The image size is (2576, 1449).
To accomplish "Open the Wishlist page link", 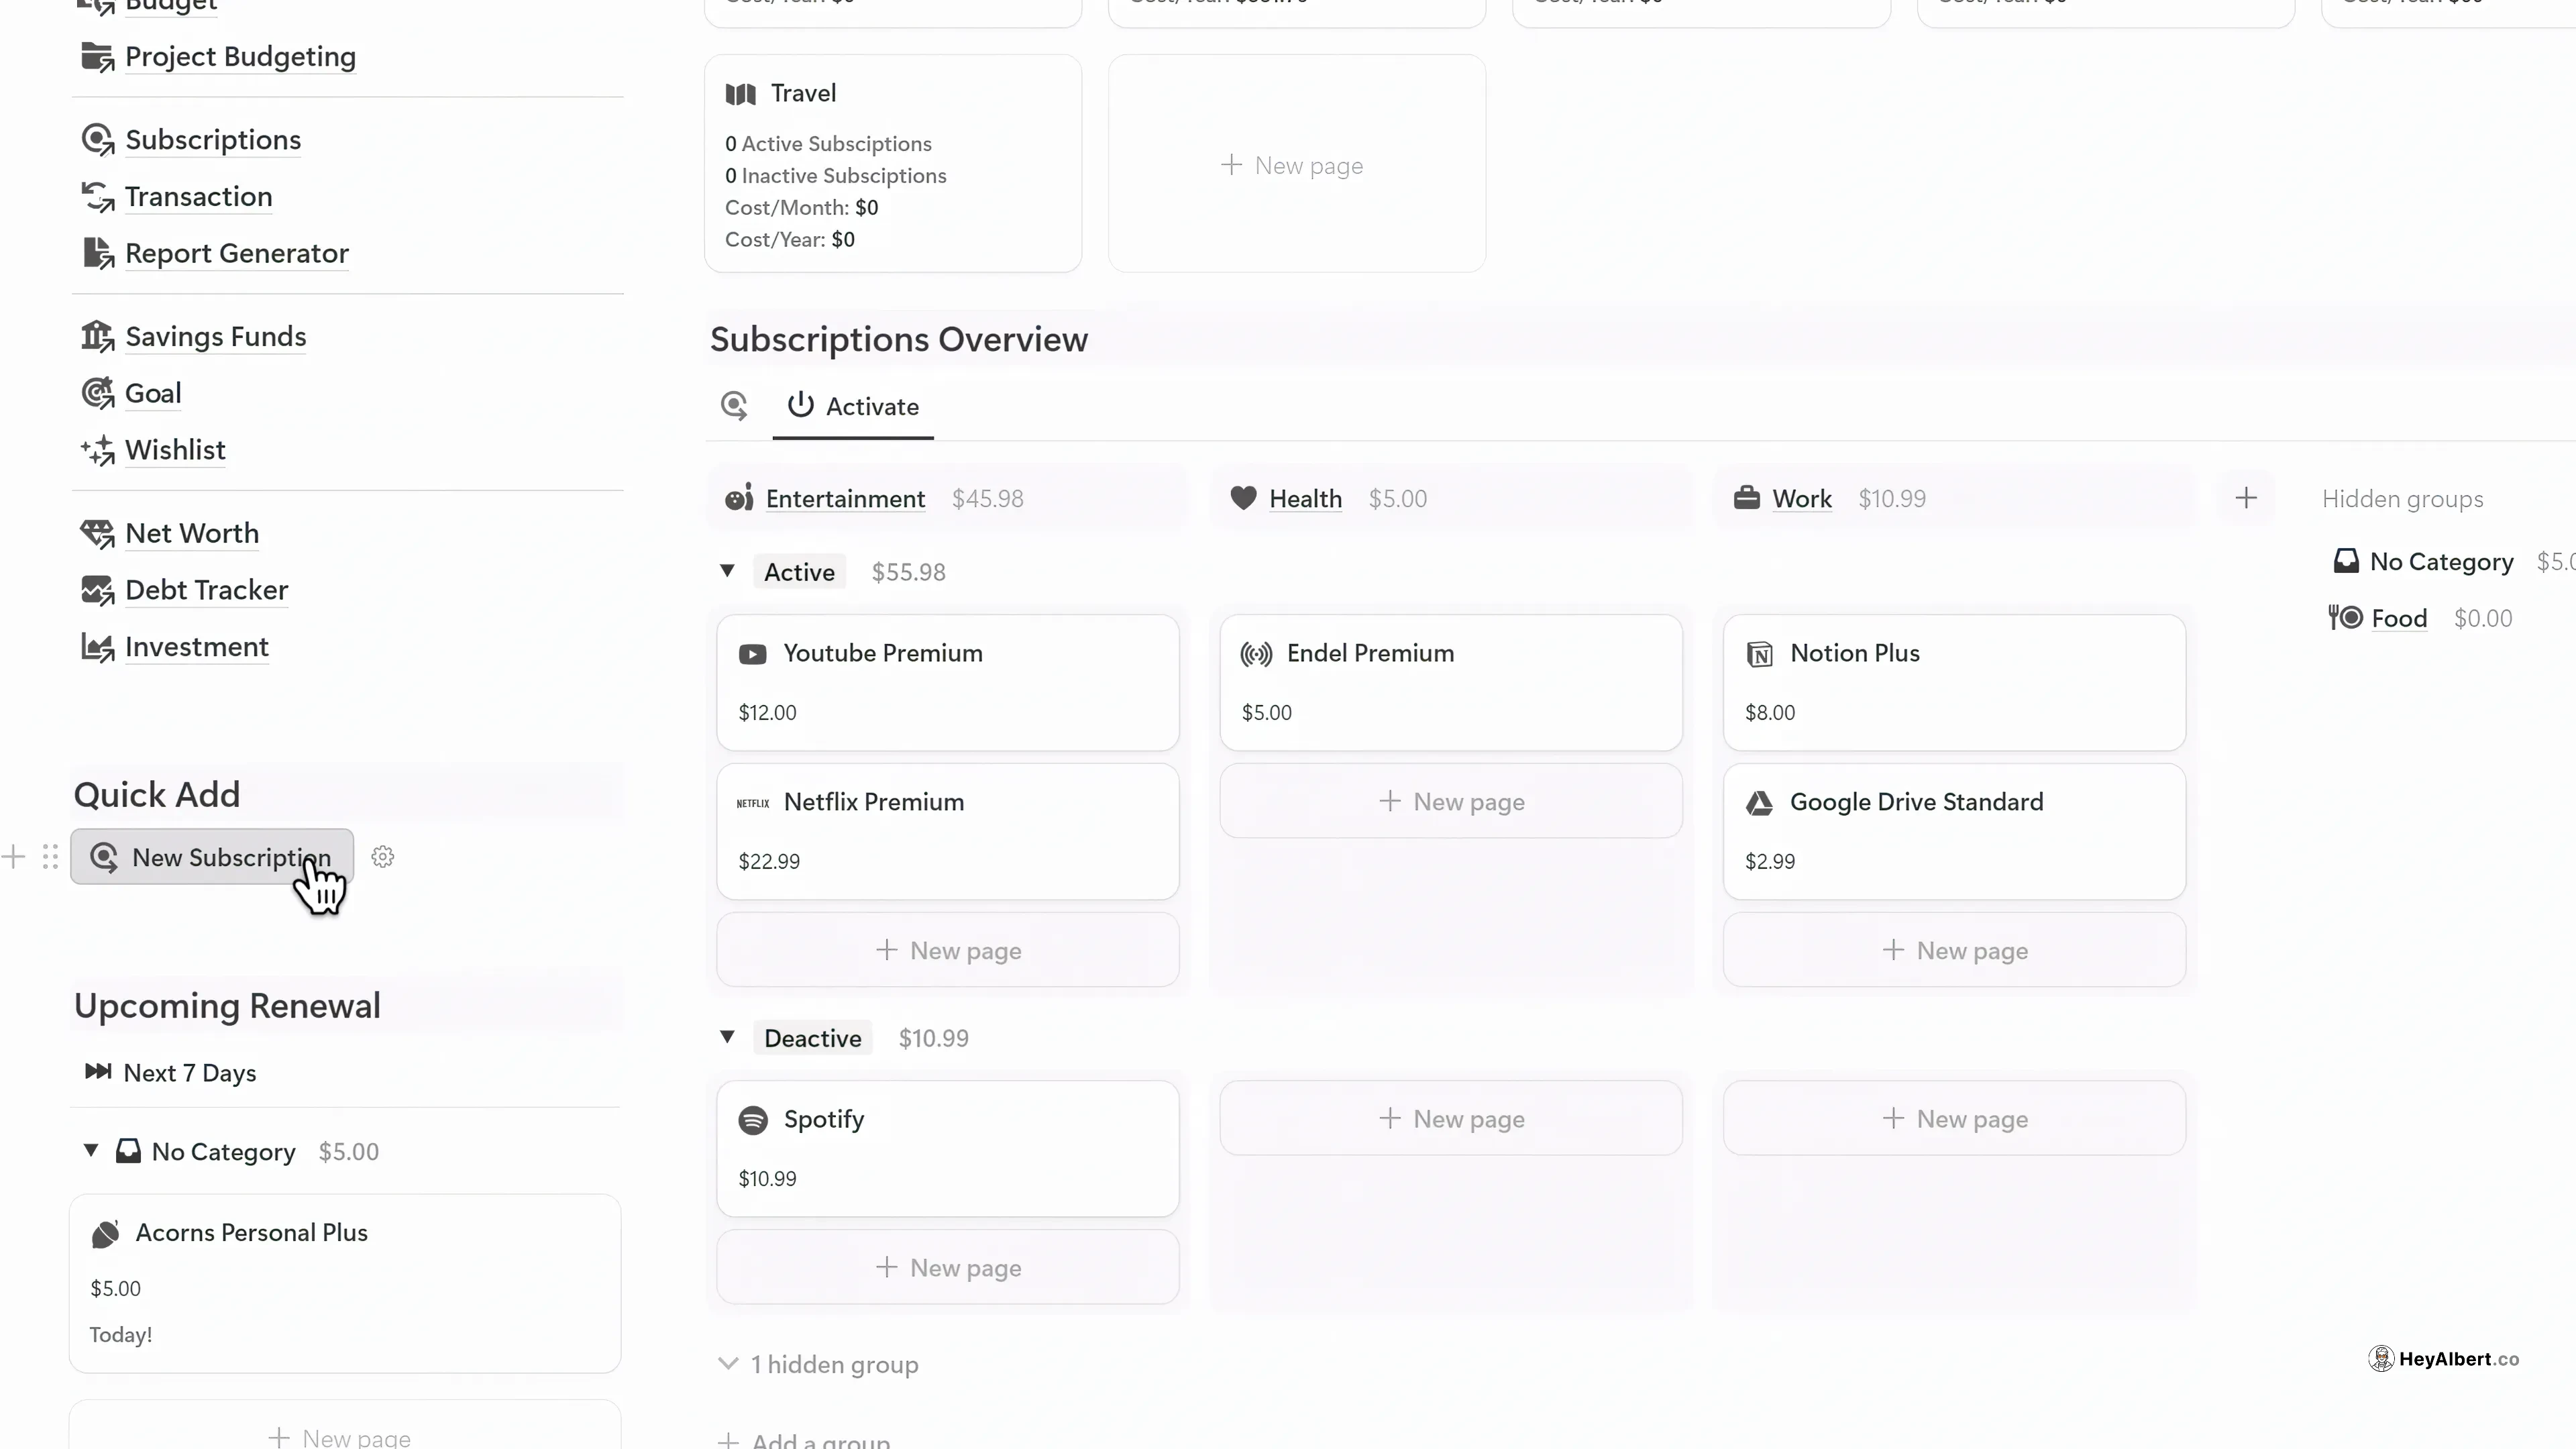I will coord(175,450).
